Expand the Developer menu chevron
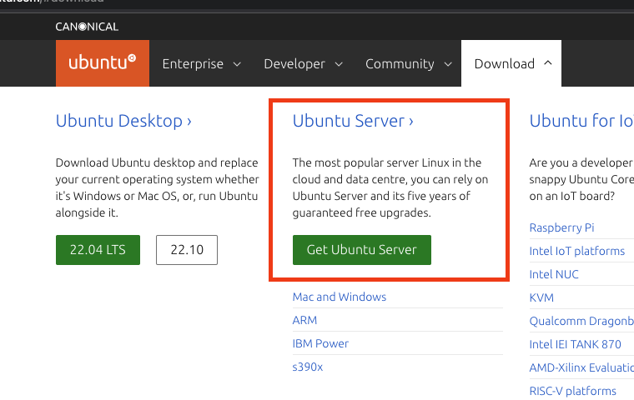 point(339,64)
